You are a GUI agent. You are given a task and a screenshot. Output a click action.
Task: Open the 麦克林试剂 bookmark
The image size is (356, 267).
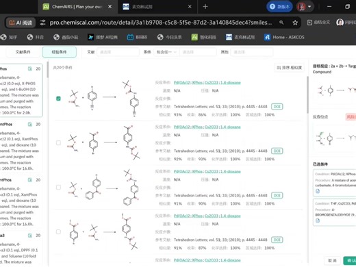pos(240,37)
